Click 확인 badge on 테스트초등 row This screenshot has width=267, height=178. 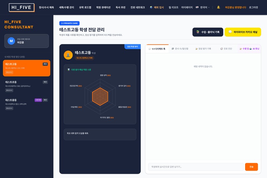[x=45, y=82]
